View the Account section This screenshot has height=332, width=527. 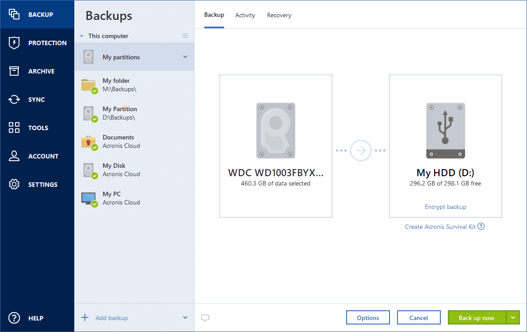(x=37, y=156)
